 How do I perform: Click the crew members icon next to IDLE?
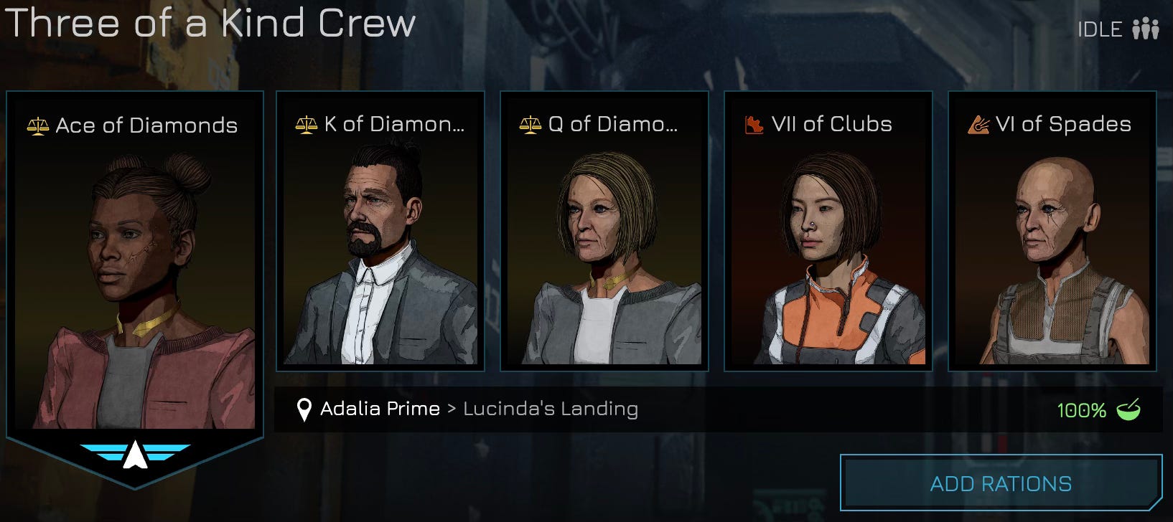pos(1146,29)
